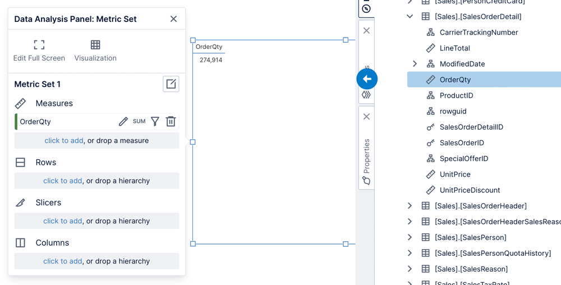Select LineTotal measure field
Image resolution: width=561 pixels, height=285 pixels.
coord(455,48)
